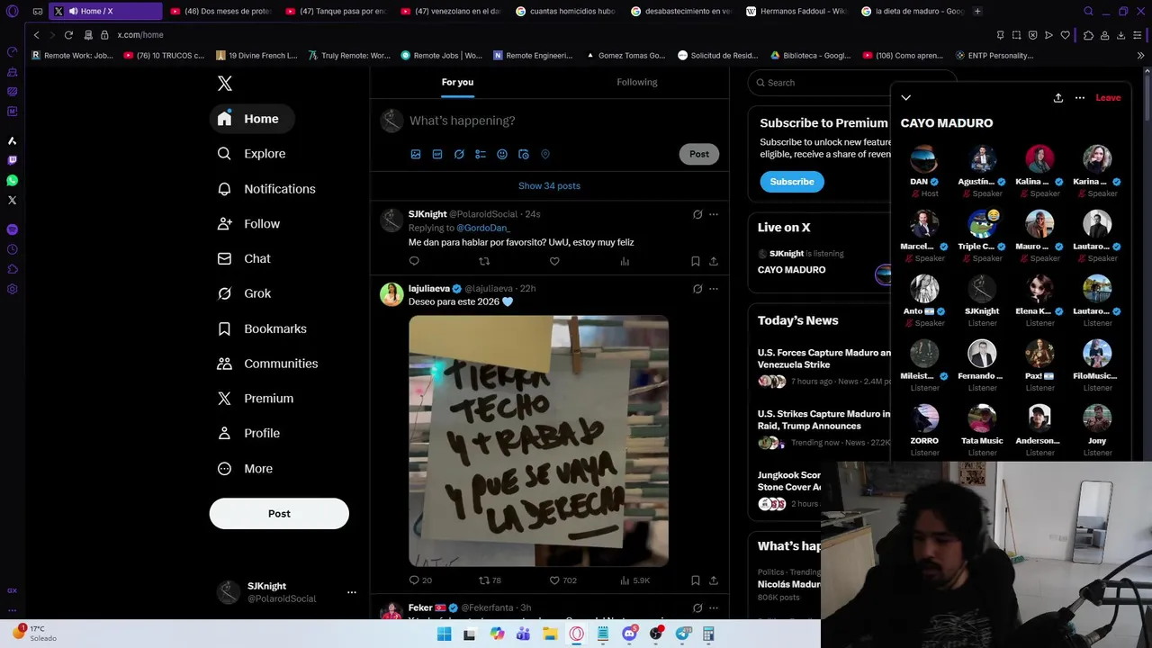Open more options on SJKnight's post
Screen dimensions: 1152x648
click(x=714, y=214)
